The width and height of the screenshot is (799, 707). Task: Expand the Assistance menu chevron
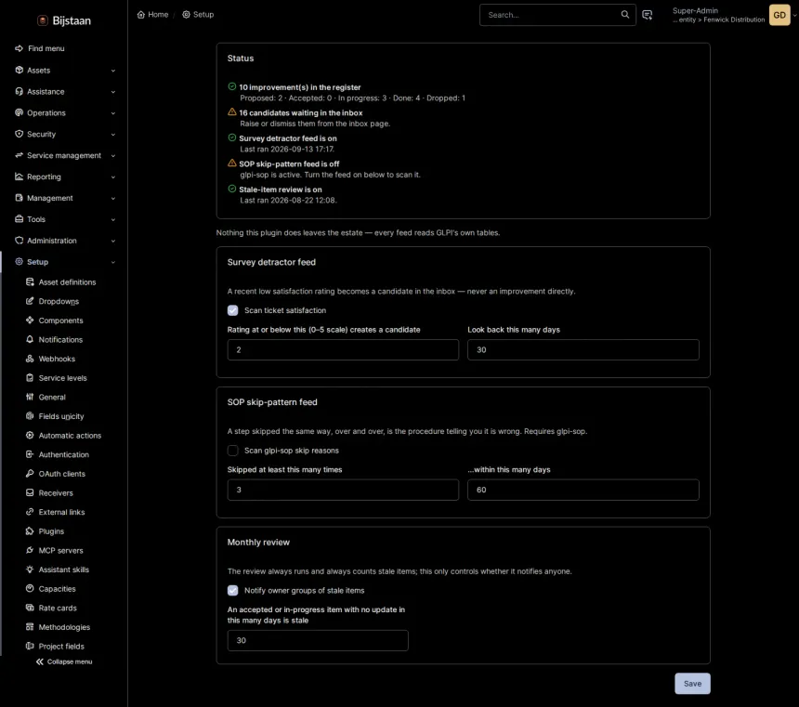coord(113,92)
